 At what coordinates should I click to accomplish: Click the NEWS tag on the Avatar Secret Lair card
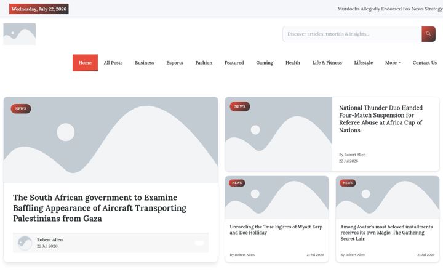348,183
